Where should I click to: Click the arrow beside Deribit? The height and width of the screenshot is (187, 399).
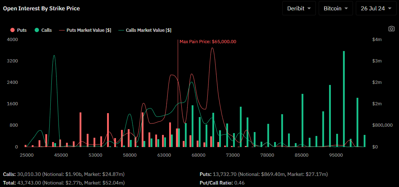[x=309, y=8]
